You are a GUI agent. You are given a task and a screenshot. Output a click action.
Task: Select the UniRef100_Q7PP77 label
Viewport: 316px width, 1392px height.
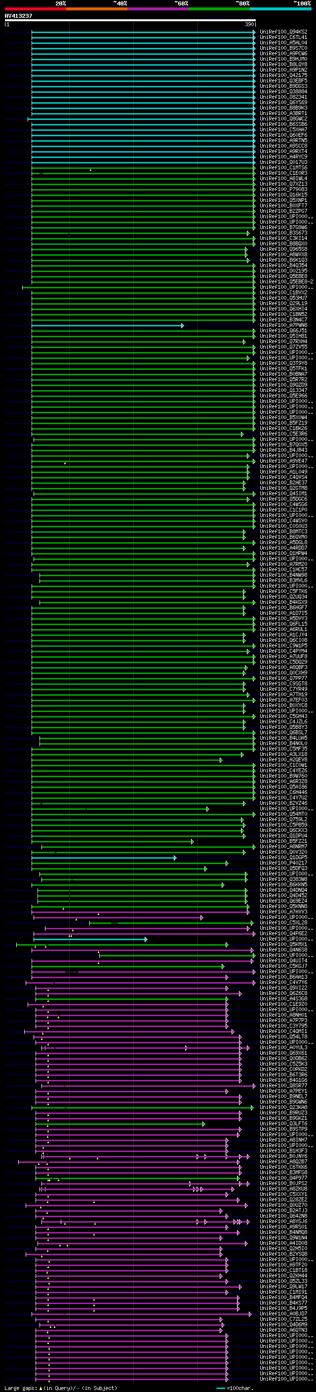pyautogui.click(x=283, y=678)
